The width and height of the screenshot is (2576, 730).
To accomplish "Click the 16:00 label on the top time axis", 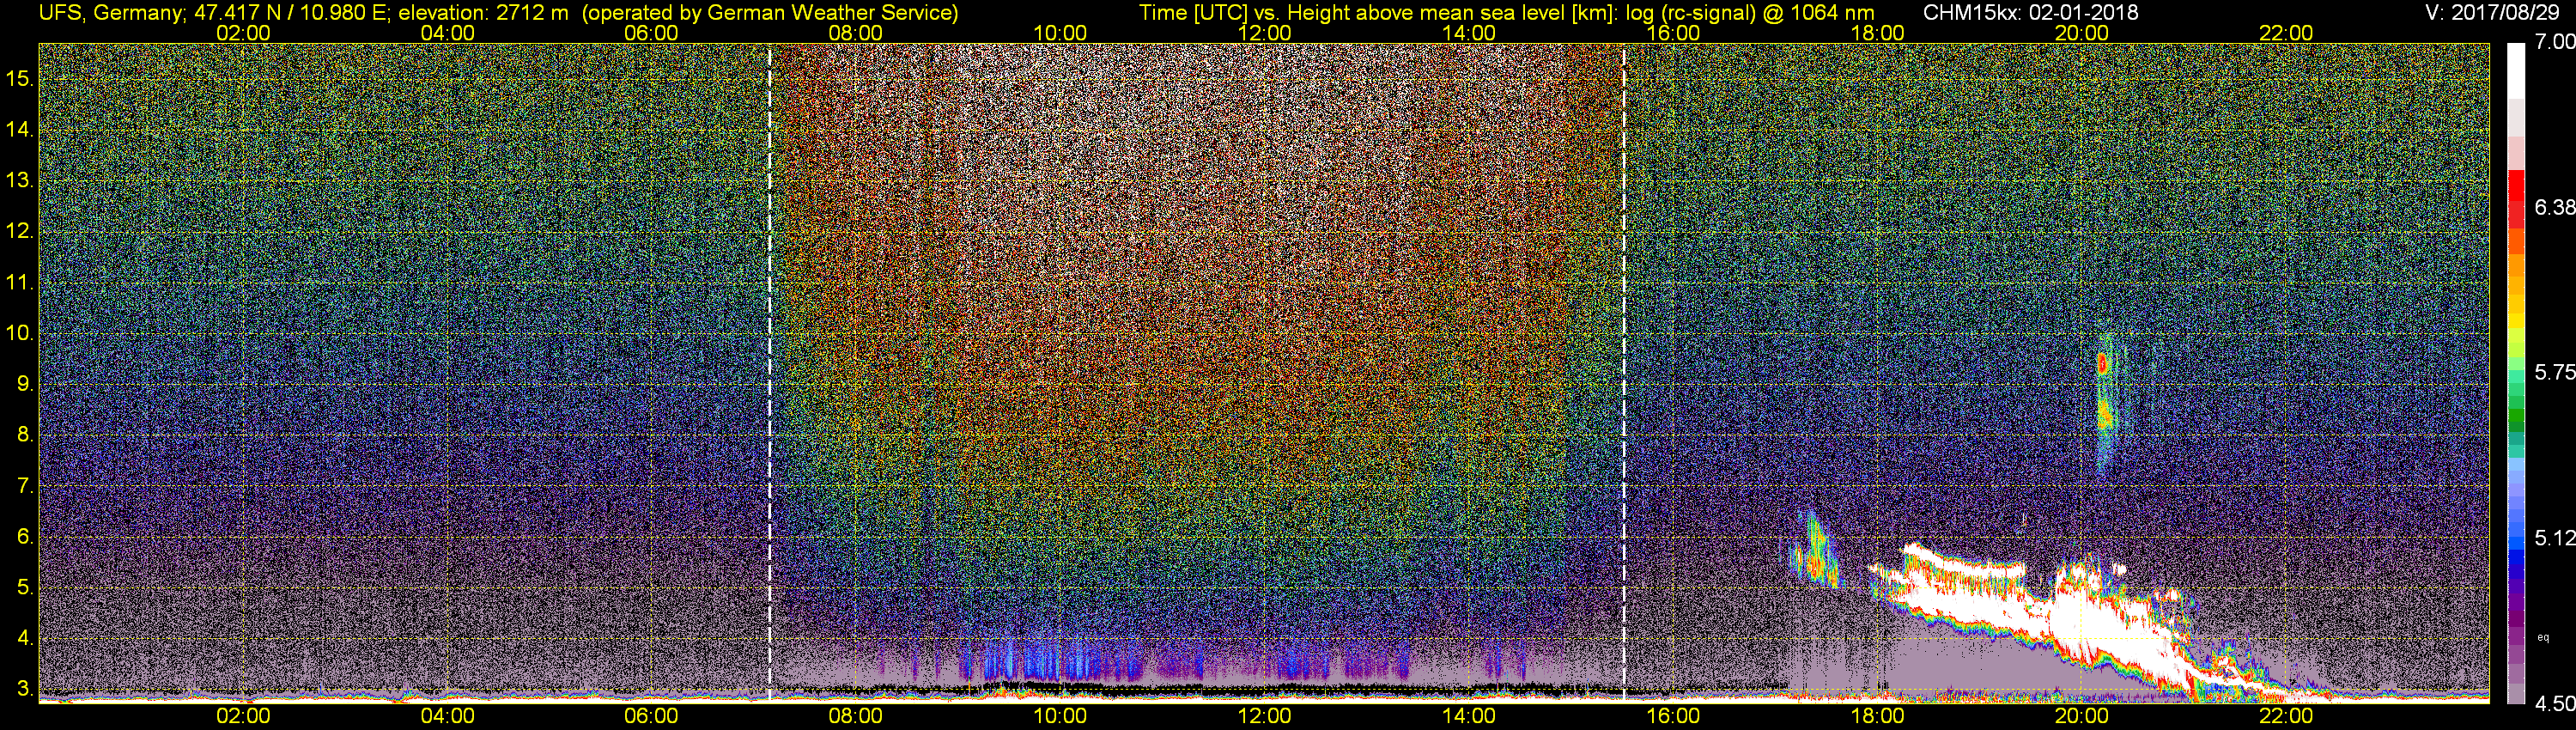I will pos(1673,33).
